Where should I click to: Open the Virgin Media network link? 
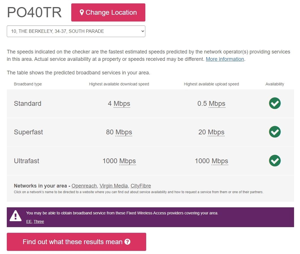(114, 186)
